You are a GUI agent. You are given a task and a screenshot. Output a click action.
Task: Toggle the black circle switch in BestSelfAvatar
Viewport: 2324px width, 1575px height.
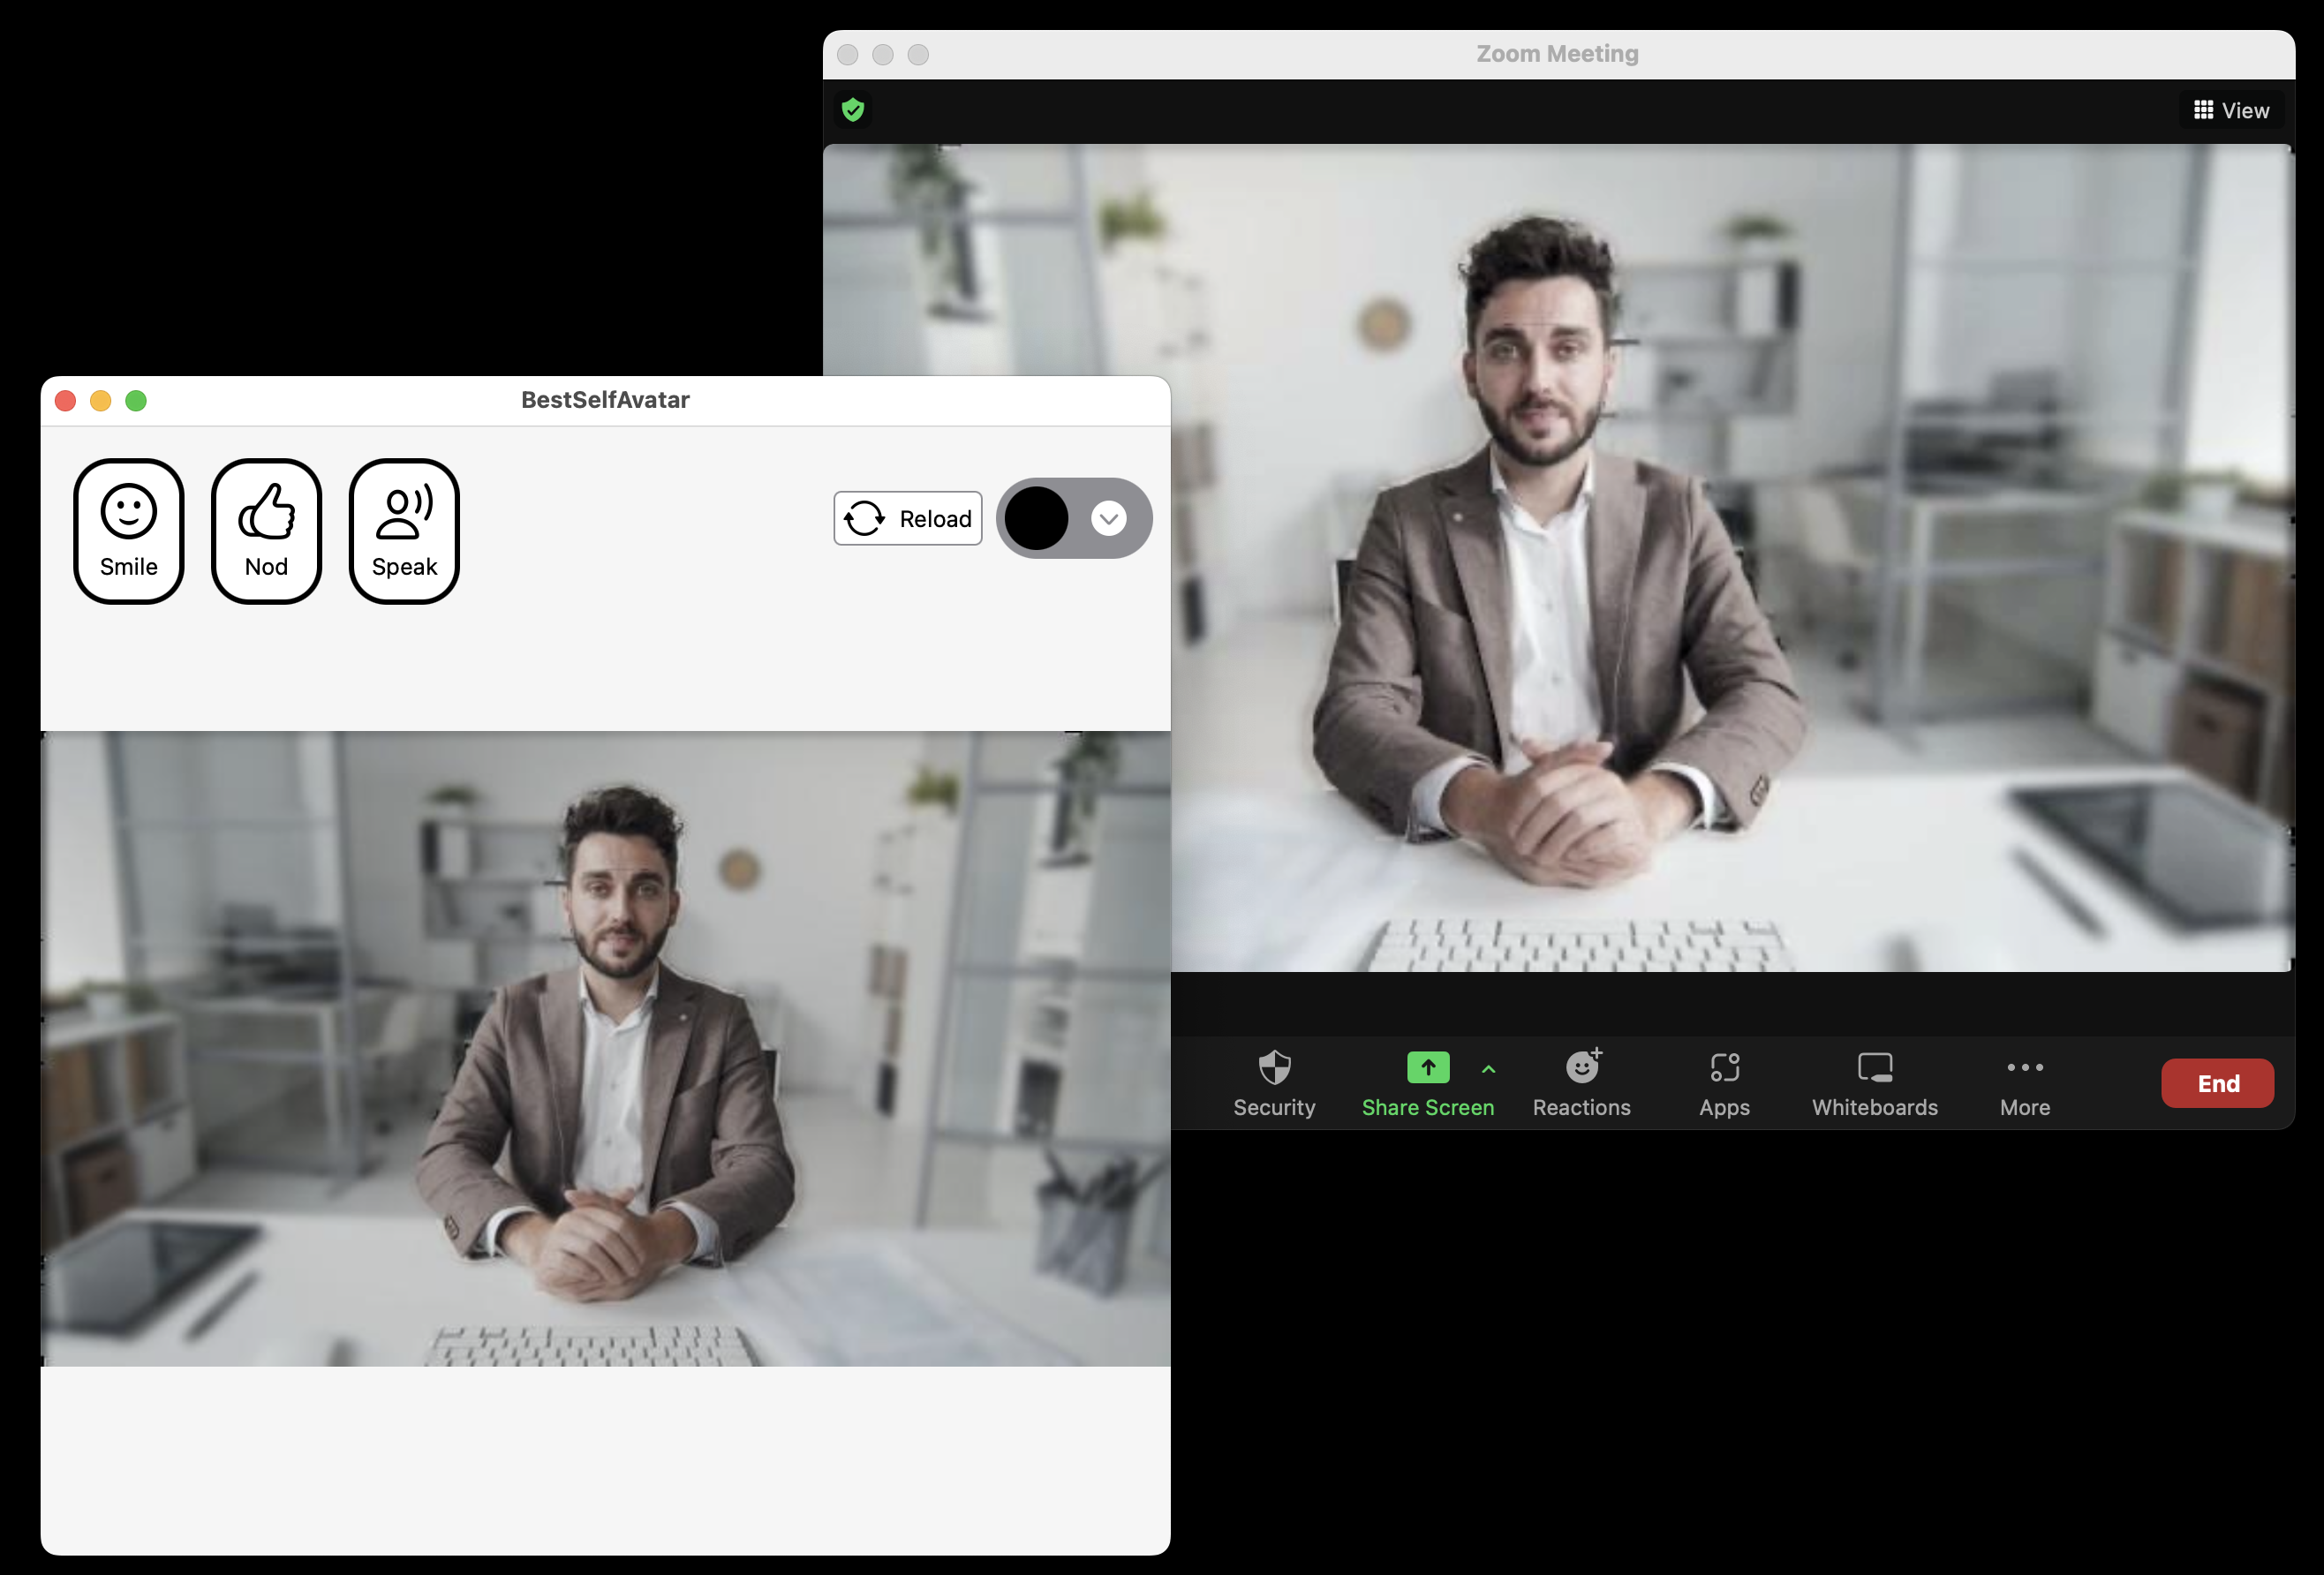(1037, 518)
